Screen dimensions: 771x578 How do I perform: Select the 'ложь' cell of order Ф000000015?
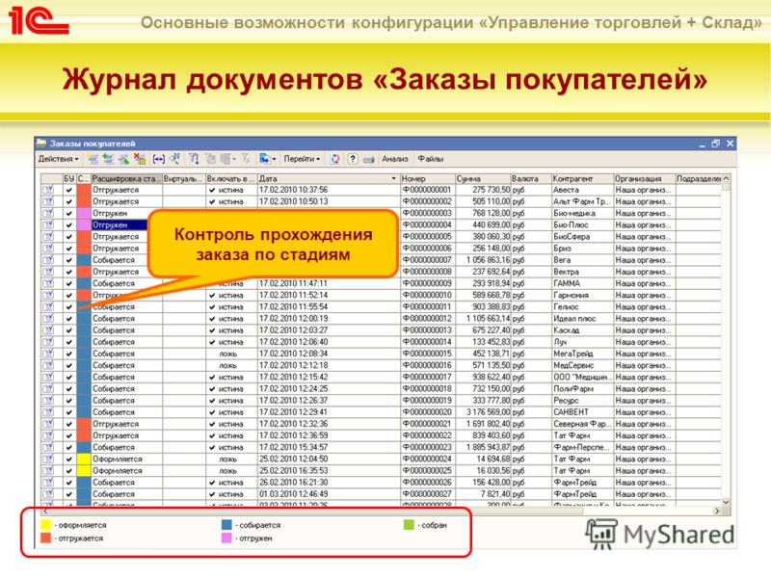click(x=231, y=354)
